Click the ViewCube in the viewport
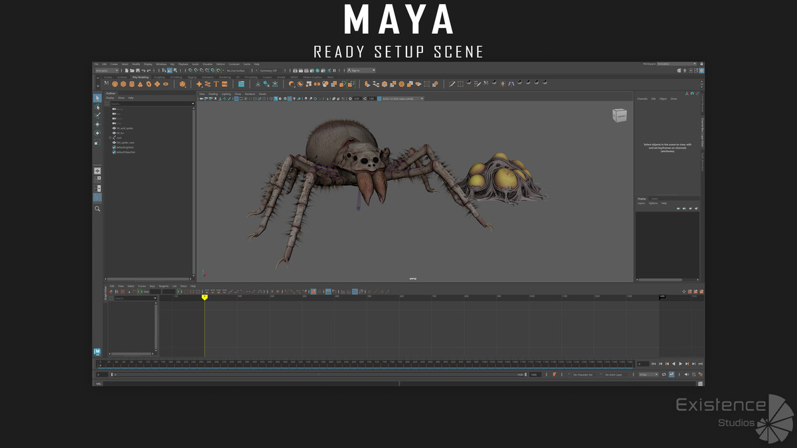This screenshot has width=797, height=448. pyautogui.click(x=619, y=115)
